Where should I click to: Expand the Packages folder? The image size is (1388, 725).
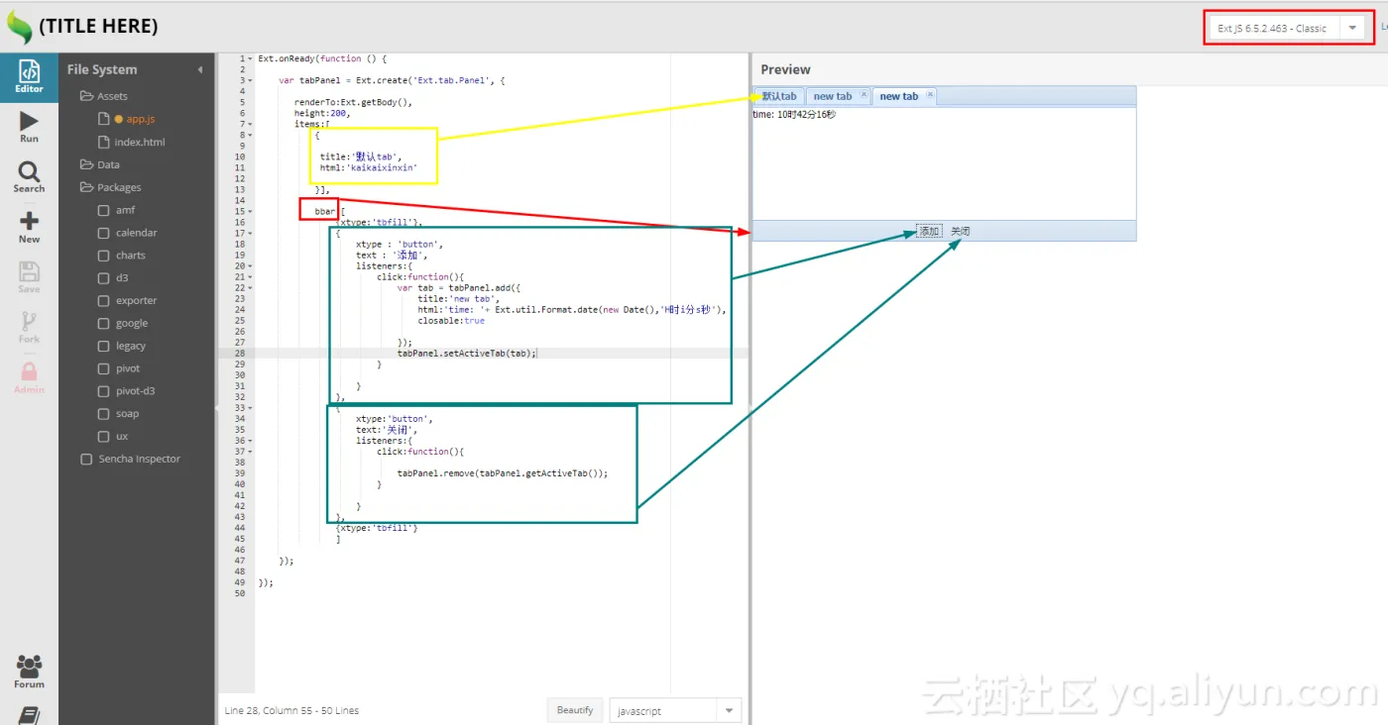point(111,187)
